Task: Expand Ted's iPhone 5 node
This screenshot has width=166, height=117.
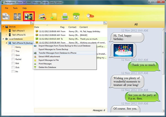Action: tap(6, 31)
